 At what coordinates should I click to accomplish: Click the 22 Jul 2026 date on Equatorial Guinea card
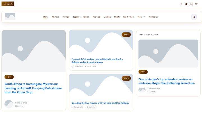pyautogui.click(x=91, y=66)
